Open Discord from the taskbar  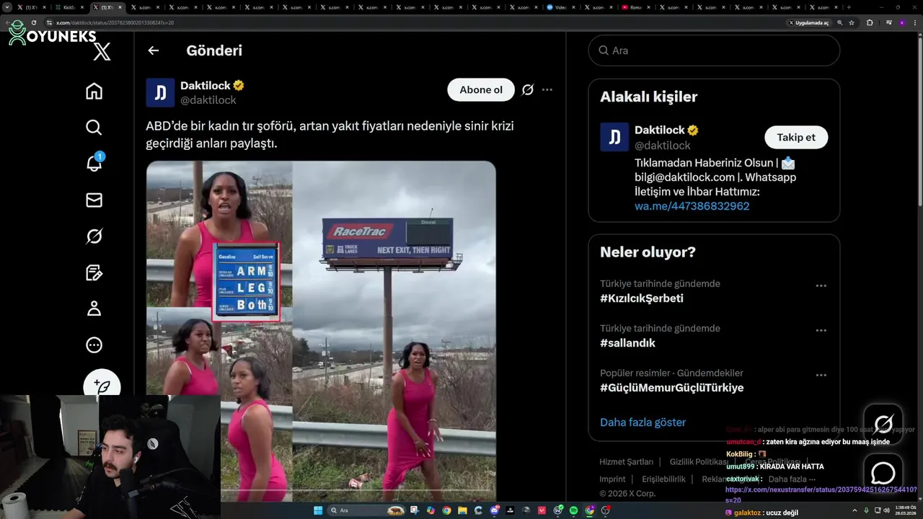tap(494, 510)
